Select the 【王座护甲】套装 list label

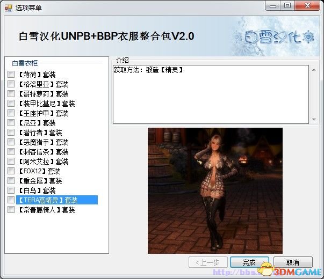click(x=44, y=113)
